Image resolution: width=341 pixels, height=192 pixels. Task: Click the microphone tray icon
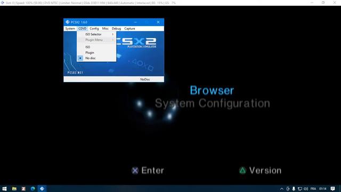[294, 189]
